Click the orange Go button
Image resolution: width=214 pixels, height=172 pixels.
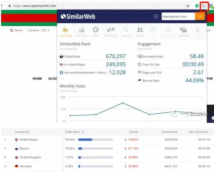pyautogui.click(x=200, y=17)
